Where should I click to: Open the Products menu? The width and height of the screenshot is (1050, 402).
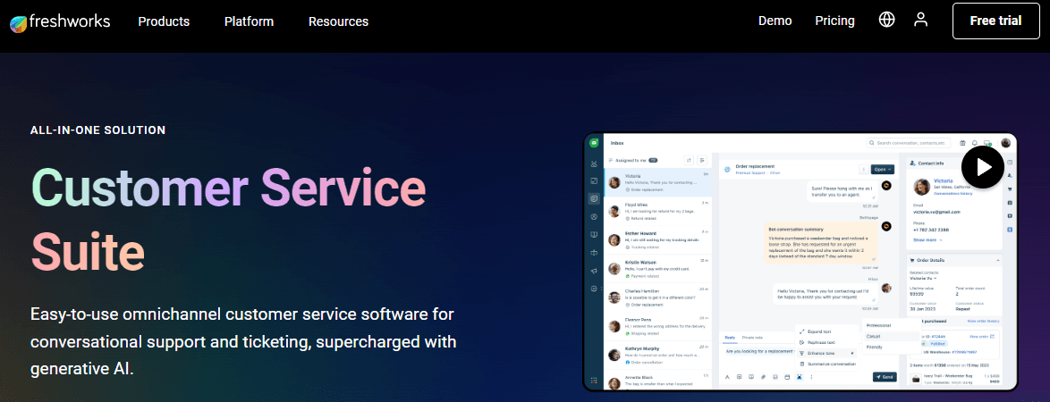coord(164,21)
